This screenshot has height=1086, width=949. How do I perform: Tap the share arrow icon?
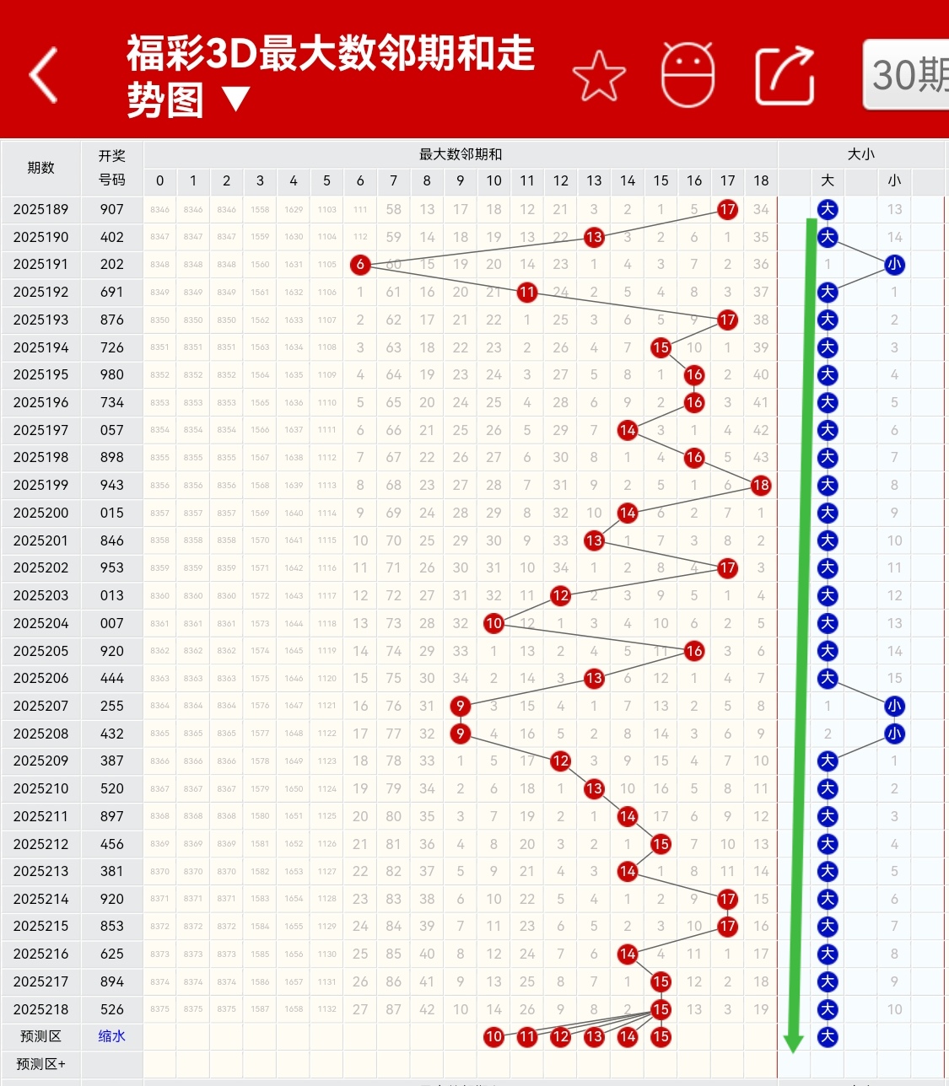[785, 76]
